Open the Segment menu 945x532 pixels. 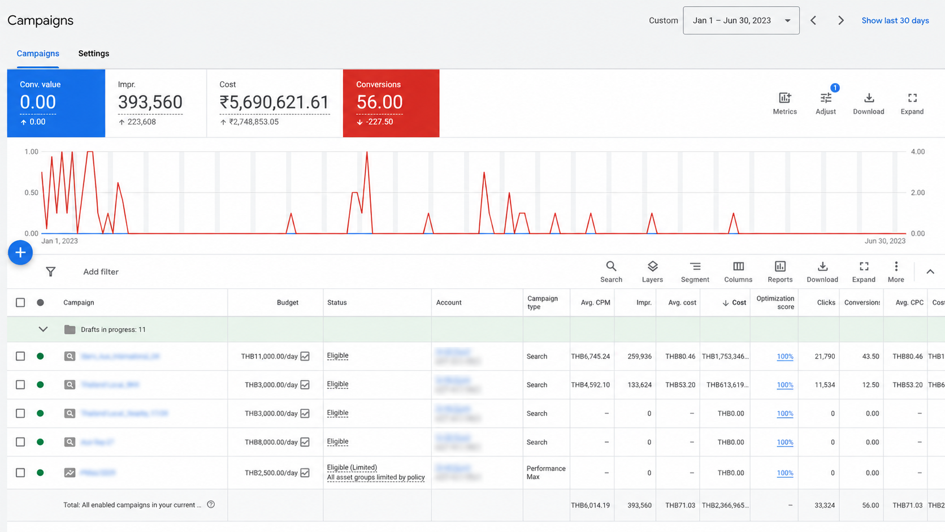coord(695,271)
